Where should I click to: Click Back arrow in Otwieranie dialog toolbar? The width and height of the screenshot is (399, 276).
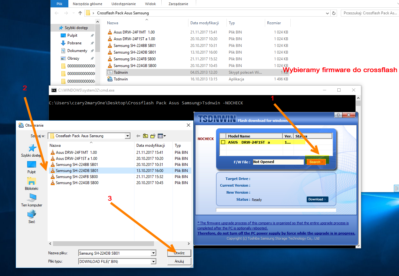click(138, 136)
